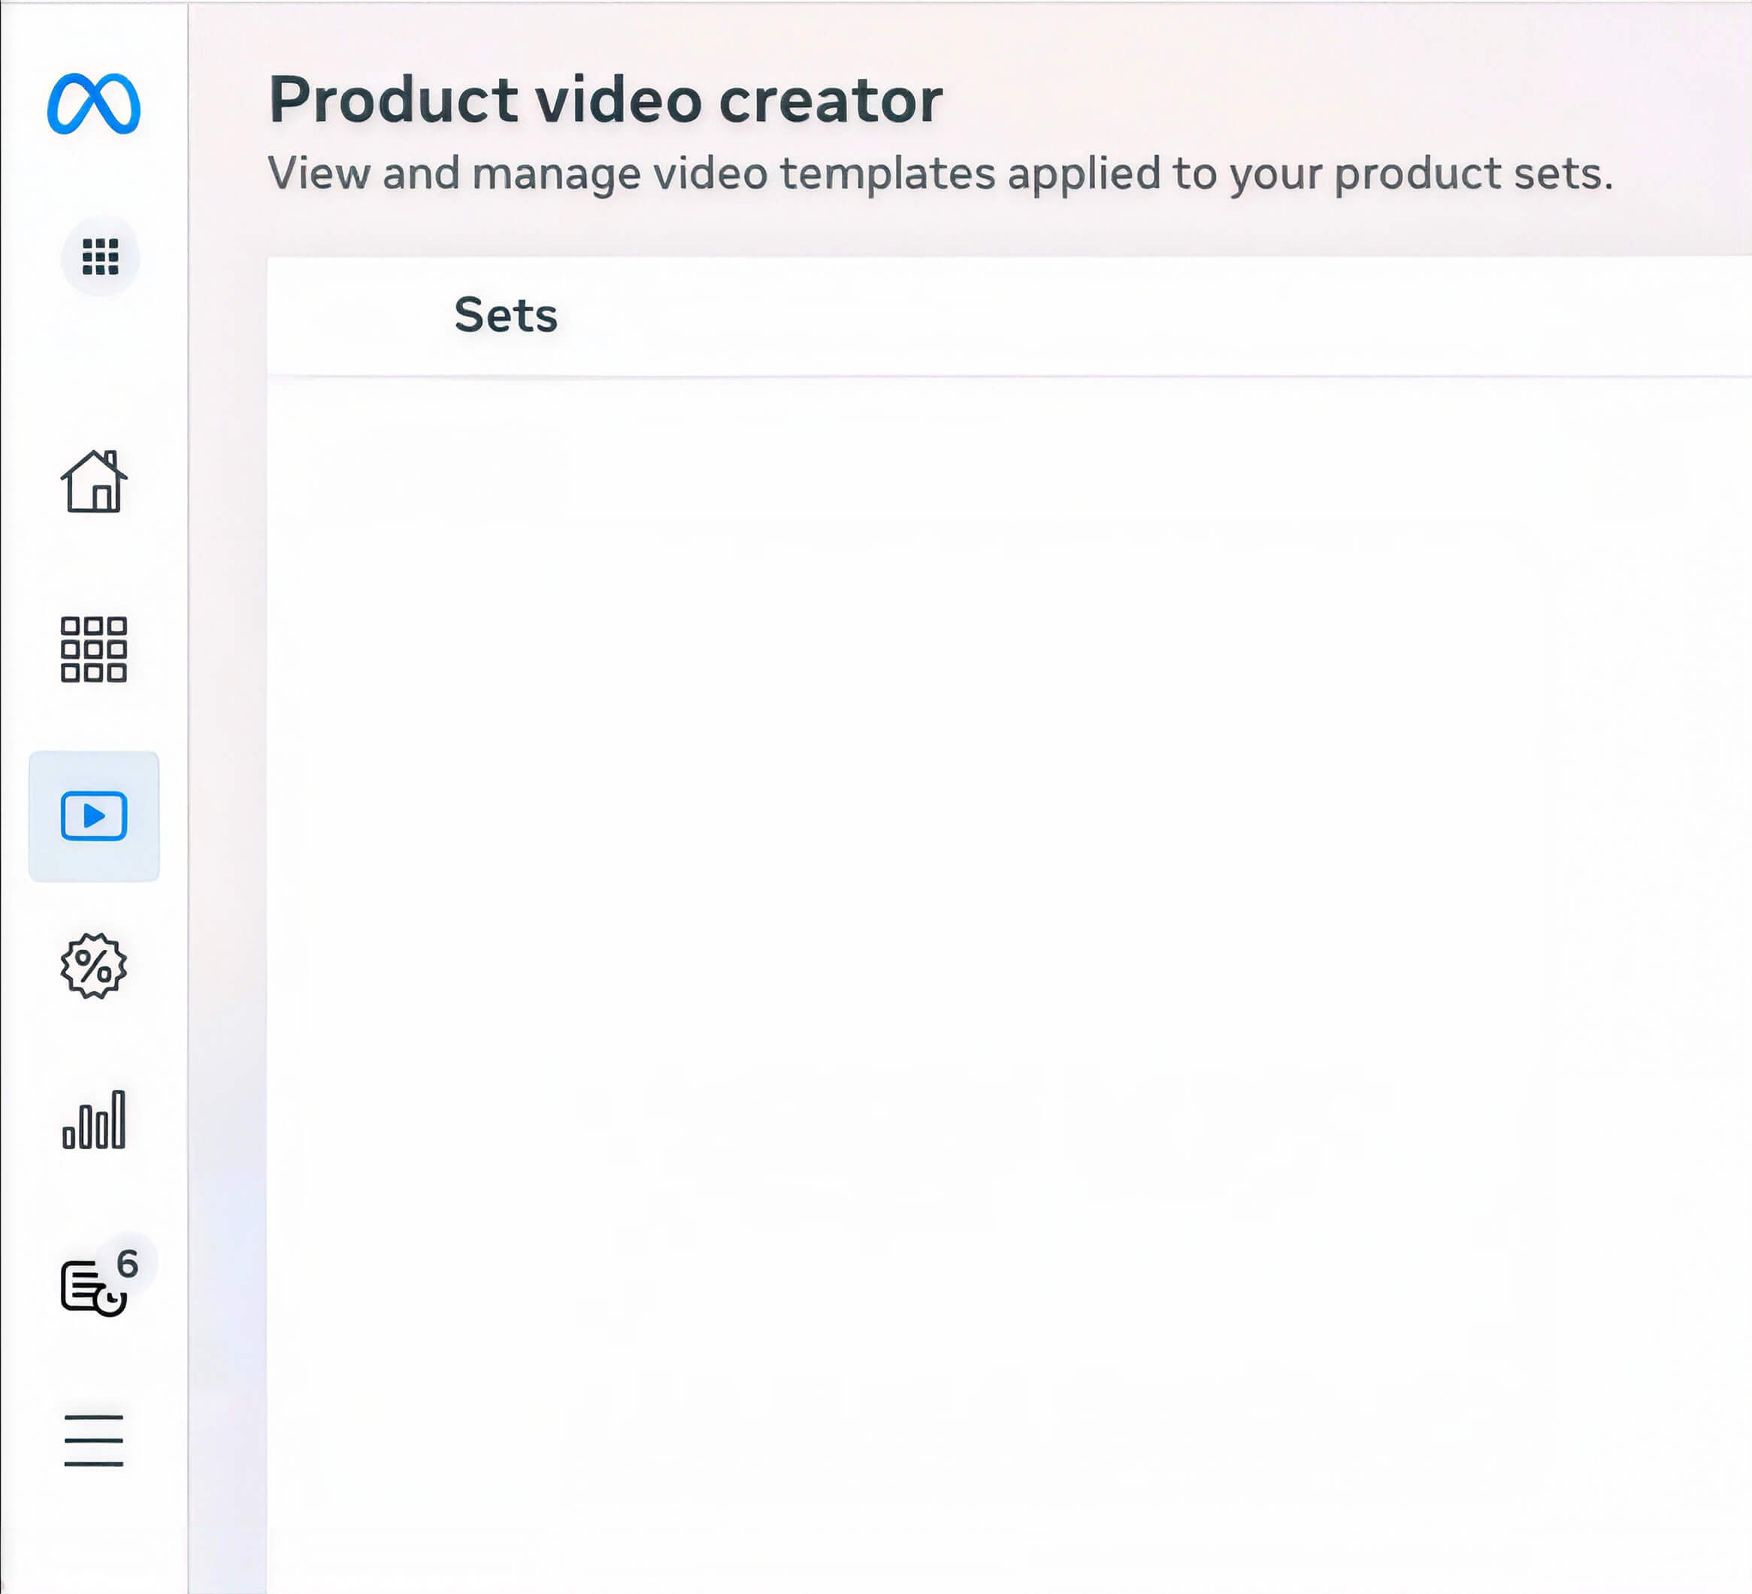Click the Product video creator page title
Image resolution: width=1752 pixels, height=1594 pixels.
click(606, 99)
